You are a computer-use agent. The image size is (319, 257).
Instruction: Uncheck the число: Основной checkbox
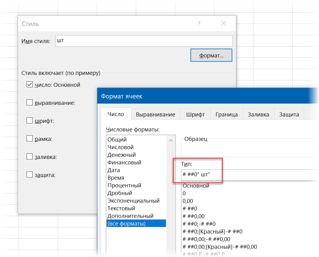(30, 85)
